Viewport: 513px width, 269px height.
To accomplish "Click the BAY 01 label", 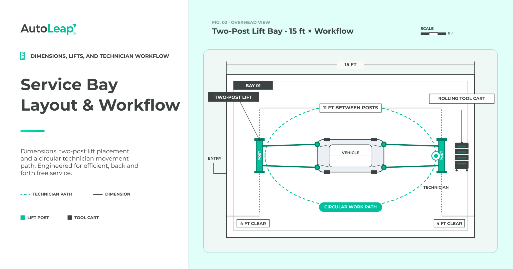I will [253, 86].
